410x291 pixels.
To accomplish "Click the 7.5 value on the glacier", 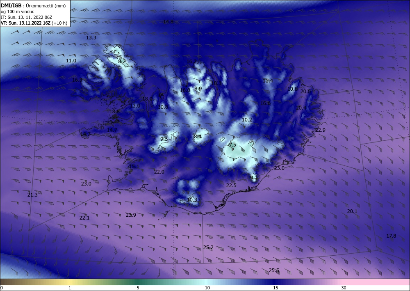I will pos(232,145).
